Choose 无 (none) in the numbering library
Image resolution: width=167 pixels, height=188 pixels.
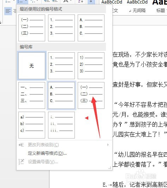[x=32, y=66]
